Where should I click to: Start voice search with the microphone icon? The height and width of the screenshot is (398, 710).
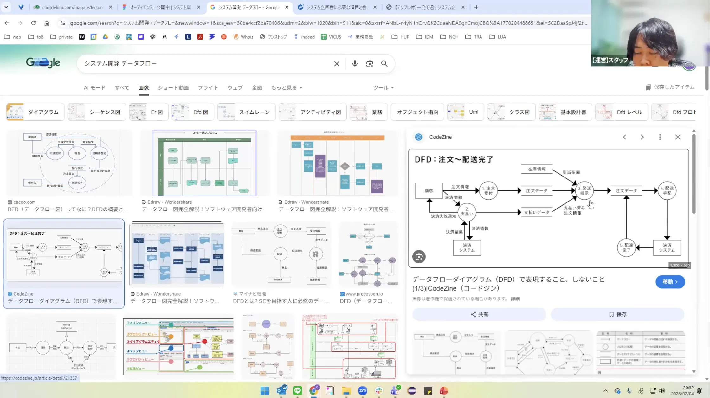[355, 63]
